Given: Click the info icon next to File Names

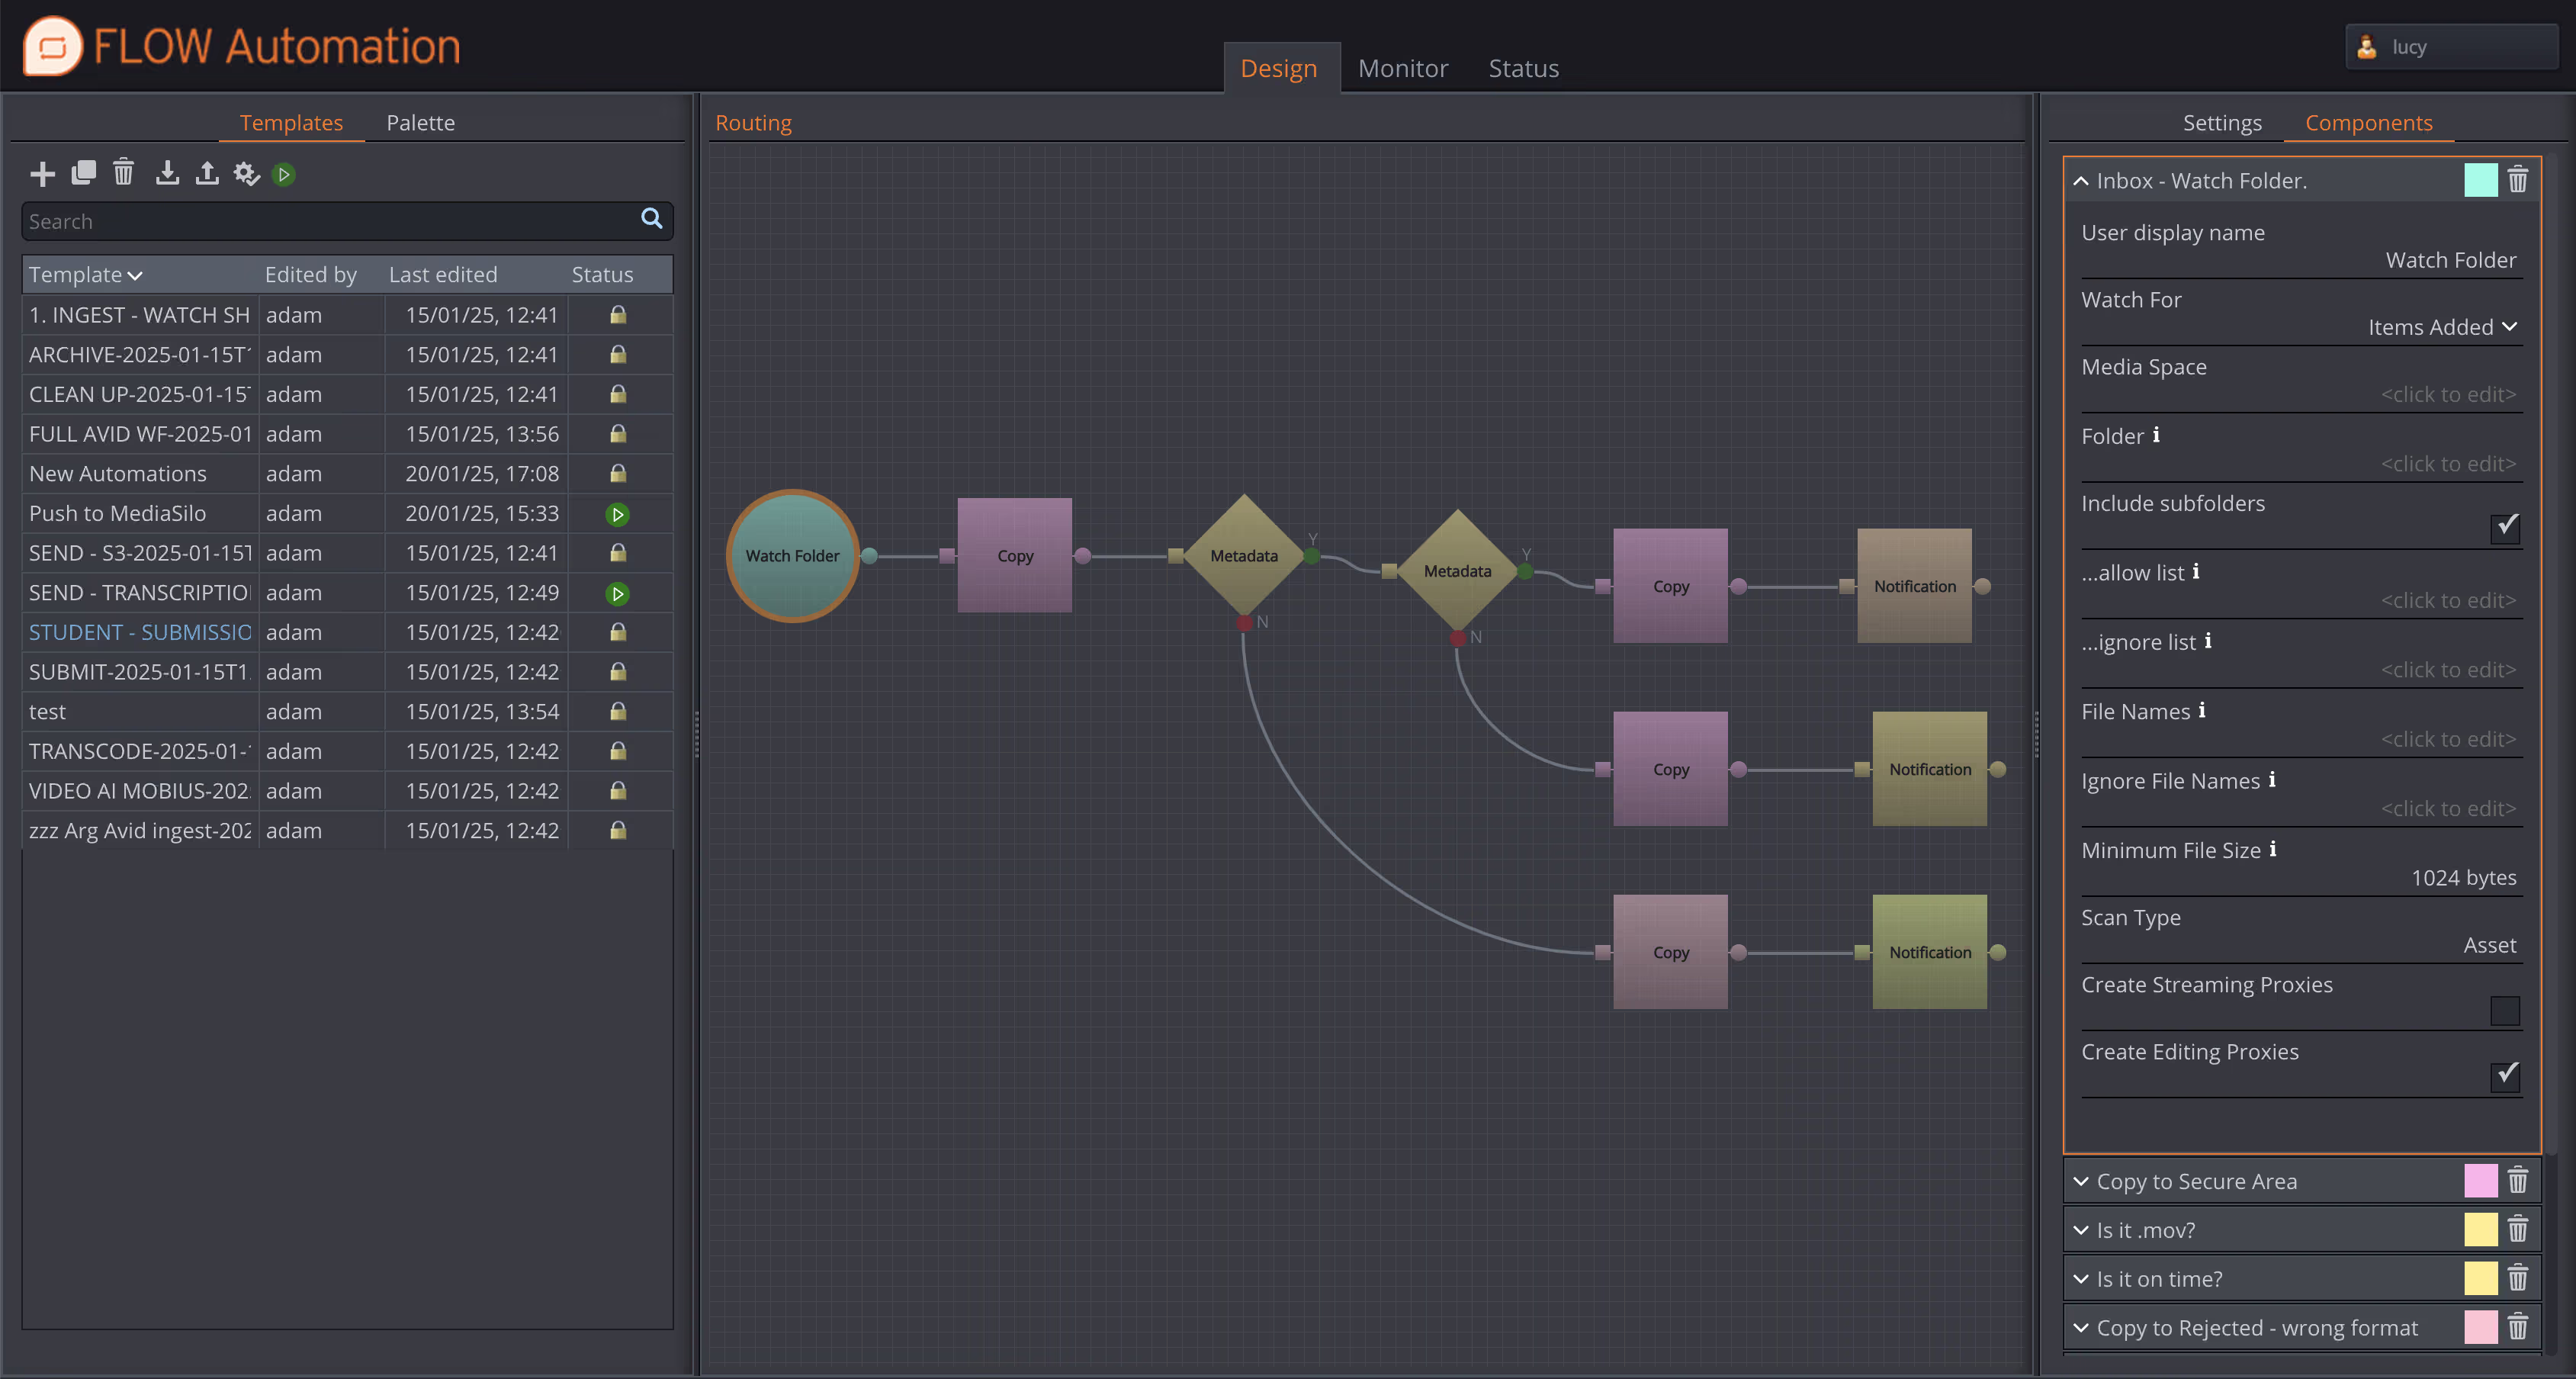Looking at the screenshot, I should (x=2202, y=710).
